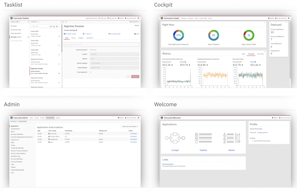Click the Camunda logo in the Tasklist header
Screen dimensions: 297x193
[12, 18]
